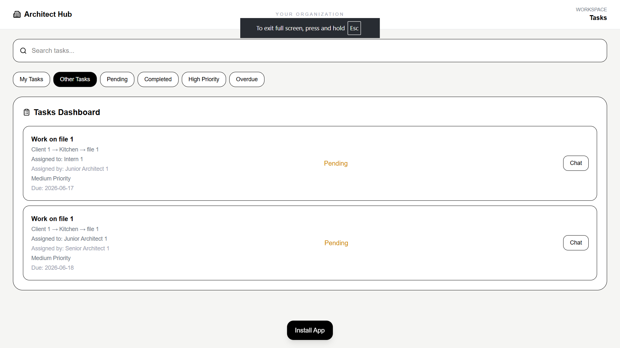Click the exit full screen notification
The width and height of the screenshot is (620, 348).
pyautogui.click(x=310, y=28)
